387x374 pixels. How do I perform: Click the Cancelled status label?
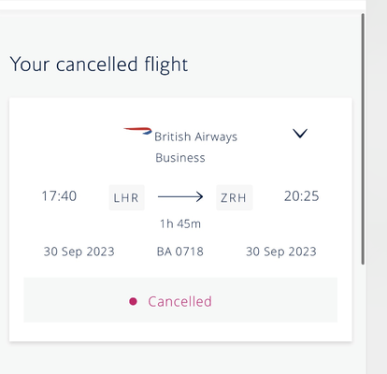(179, 301)
